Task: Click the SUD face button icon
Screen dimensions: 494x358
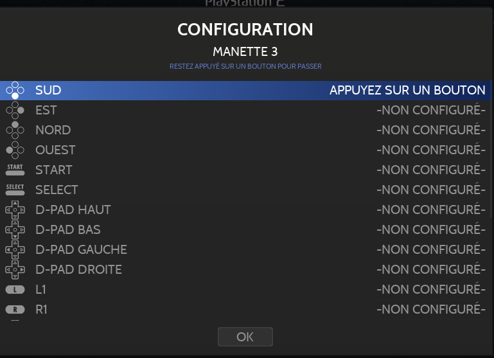Action: tap(15, 91)
